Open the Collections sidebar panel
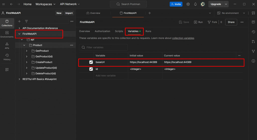 (x=7, y=23)
